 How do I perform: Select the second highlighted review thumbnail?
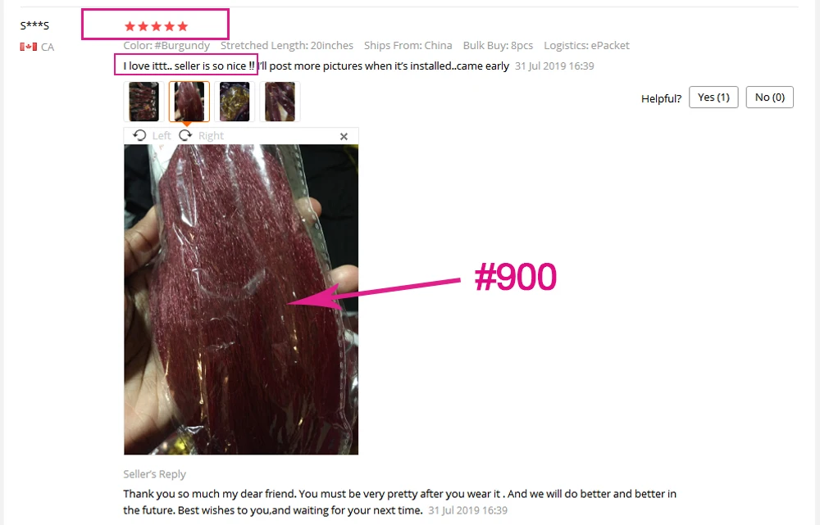pyautogui.click(x=189, y=102)
